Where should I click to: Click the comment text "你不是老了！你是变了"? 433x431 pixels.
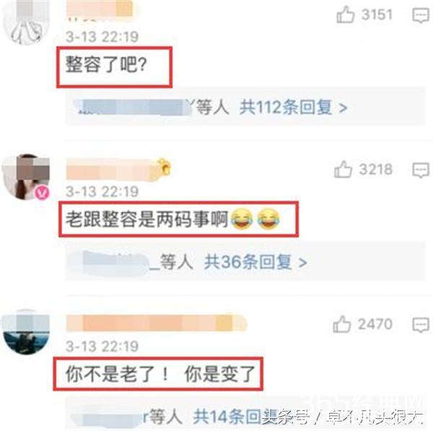tap(160, 373)
